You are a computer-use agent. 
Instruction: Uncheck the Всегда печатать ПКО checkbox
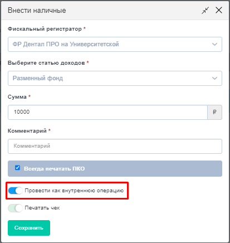click(17, 168)
